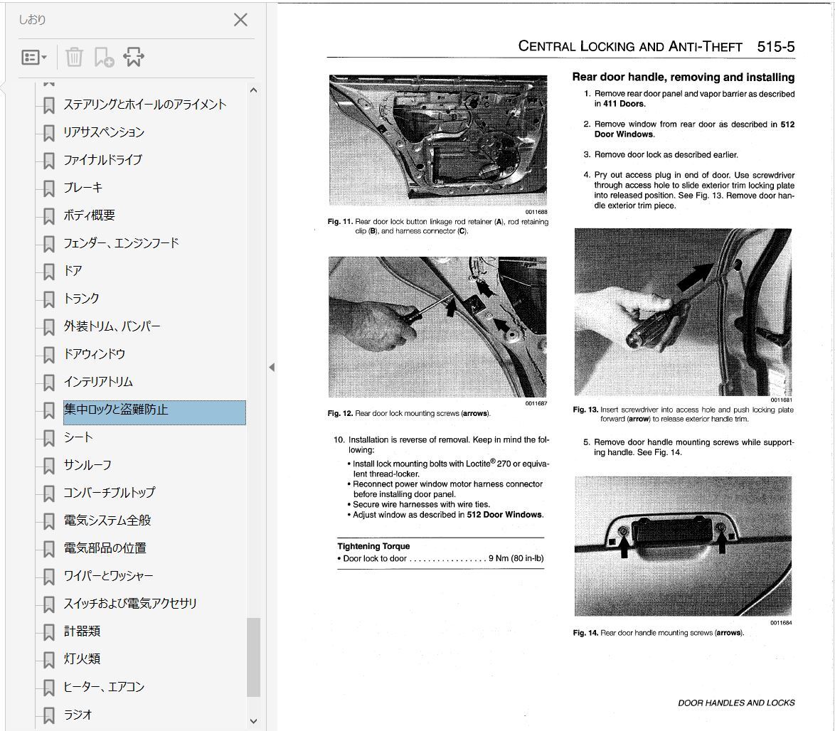The image size is (835, 731).
Task: Select bookmark ヒーター、エアコン
Action: click(104, 687)
